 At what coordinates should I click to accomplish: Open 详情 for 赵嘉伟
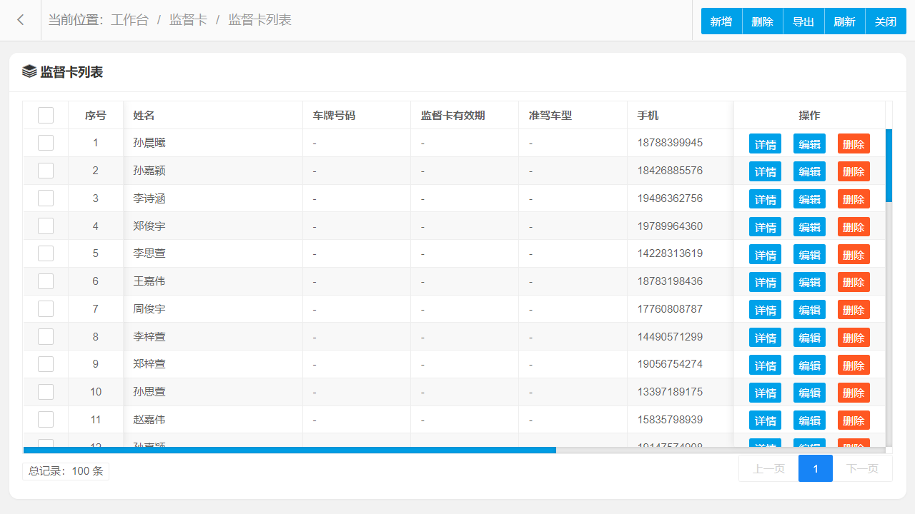(x=765, y=420)
